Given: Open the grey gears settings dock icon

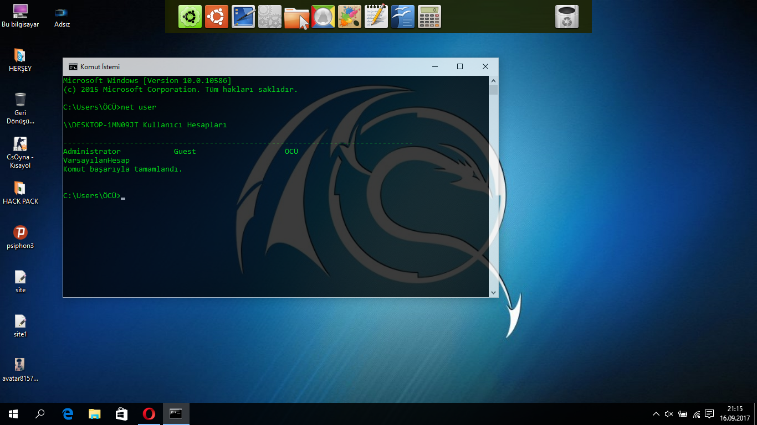Looking at the screenshot, I should click(x=270, y=17).
